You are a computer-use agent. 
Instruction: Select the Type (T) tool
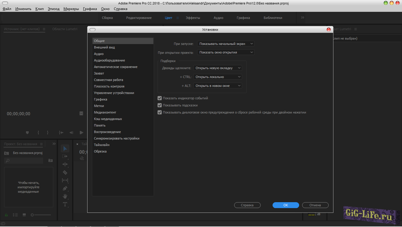65,204
